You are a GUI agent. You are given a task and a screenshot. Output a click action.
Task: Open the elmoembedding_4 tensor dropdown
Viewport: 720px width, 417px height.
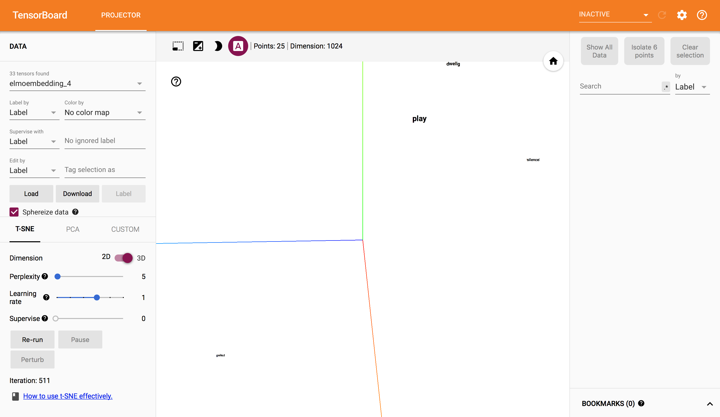pyautogui.click(x=77, y=83)
